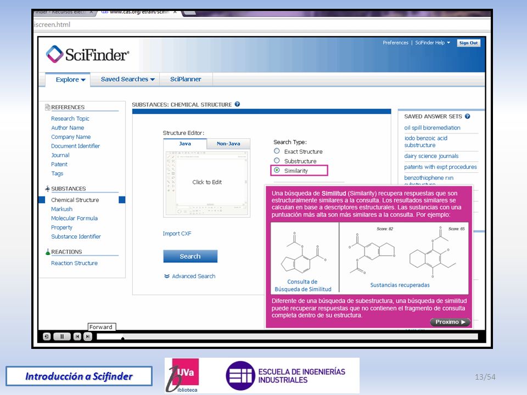Click the playback progress bar marker
Viewport: 527px width, 395px height.
122,338
